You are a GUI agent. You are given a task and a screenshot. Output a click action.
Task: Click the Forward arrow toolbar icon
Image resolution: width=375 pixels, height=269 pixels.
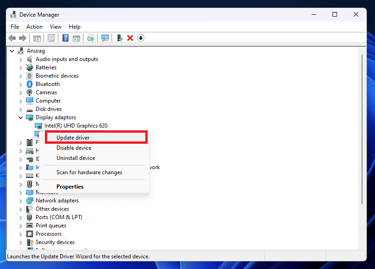(22, 38)
